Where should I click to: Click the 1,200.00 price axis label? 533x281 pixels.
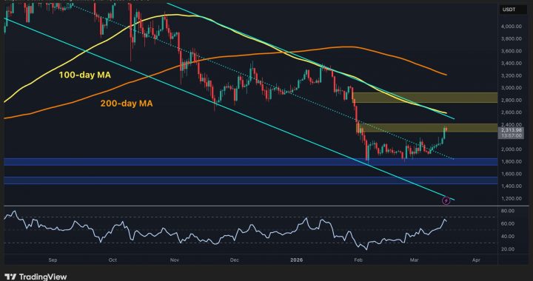tap(512, 198)
